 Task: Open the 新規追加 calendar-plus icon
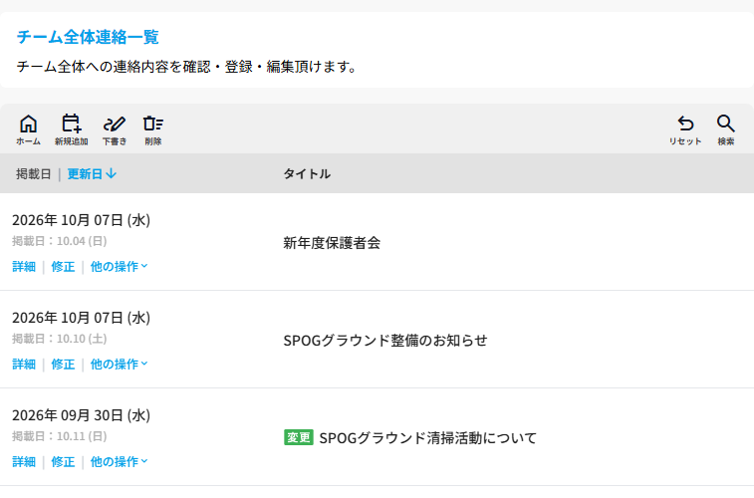[x=71, y=129]
